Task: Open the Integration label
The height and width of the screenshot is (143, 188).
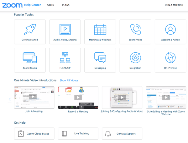Action: 135,68
